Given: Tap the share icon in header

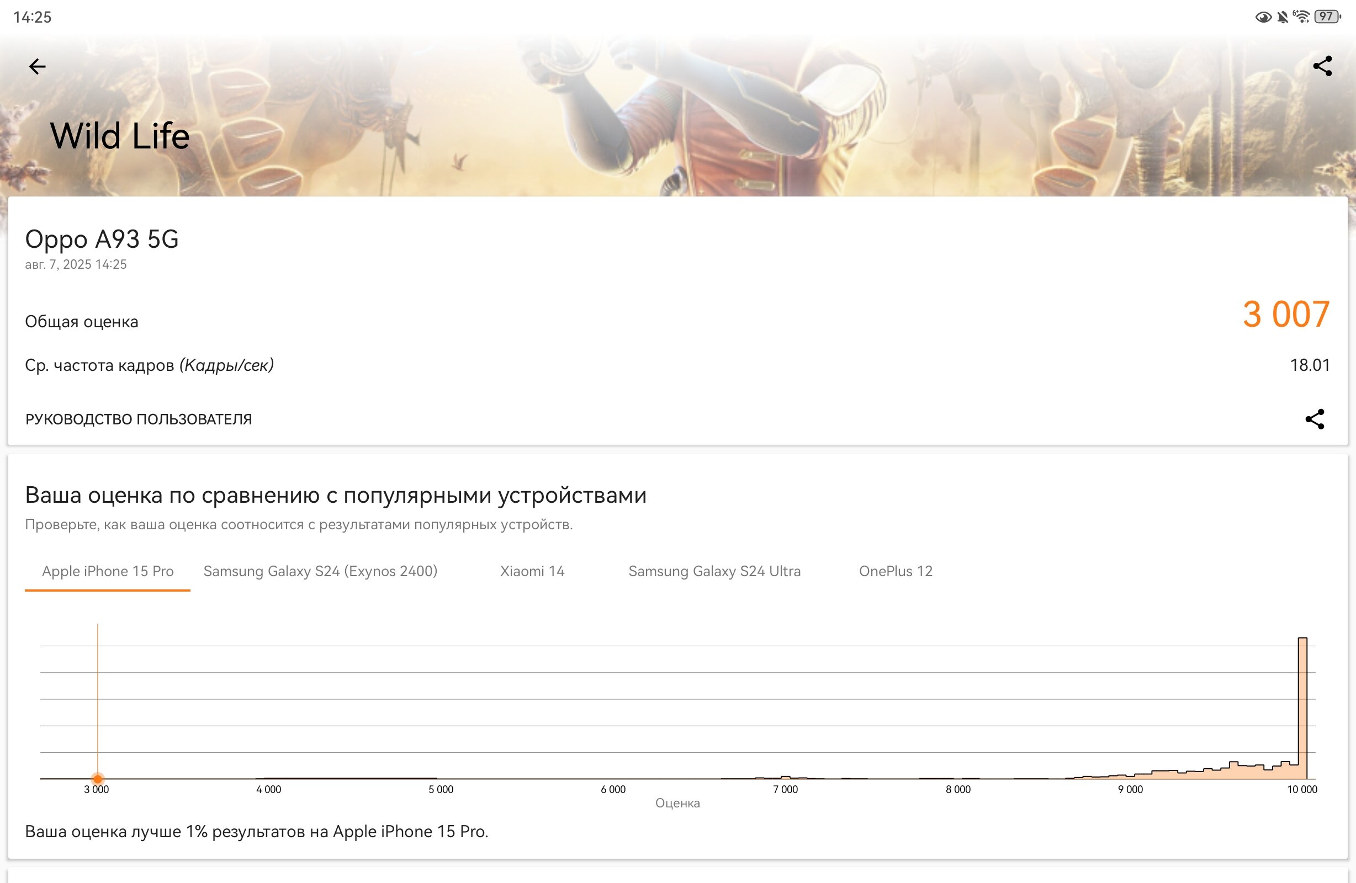Looking at the screenshot, I should (1322, 66).
